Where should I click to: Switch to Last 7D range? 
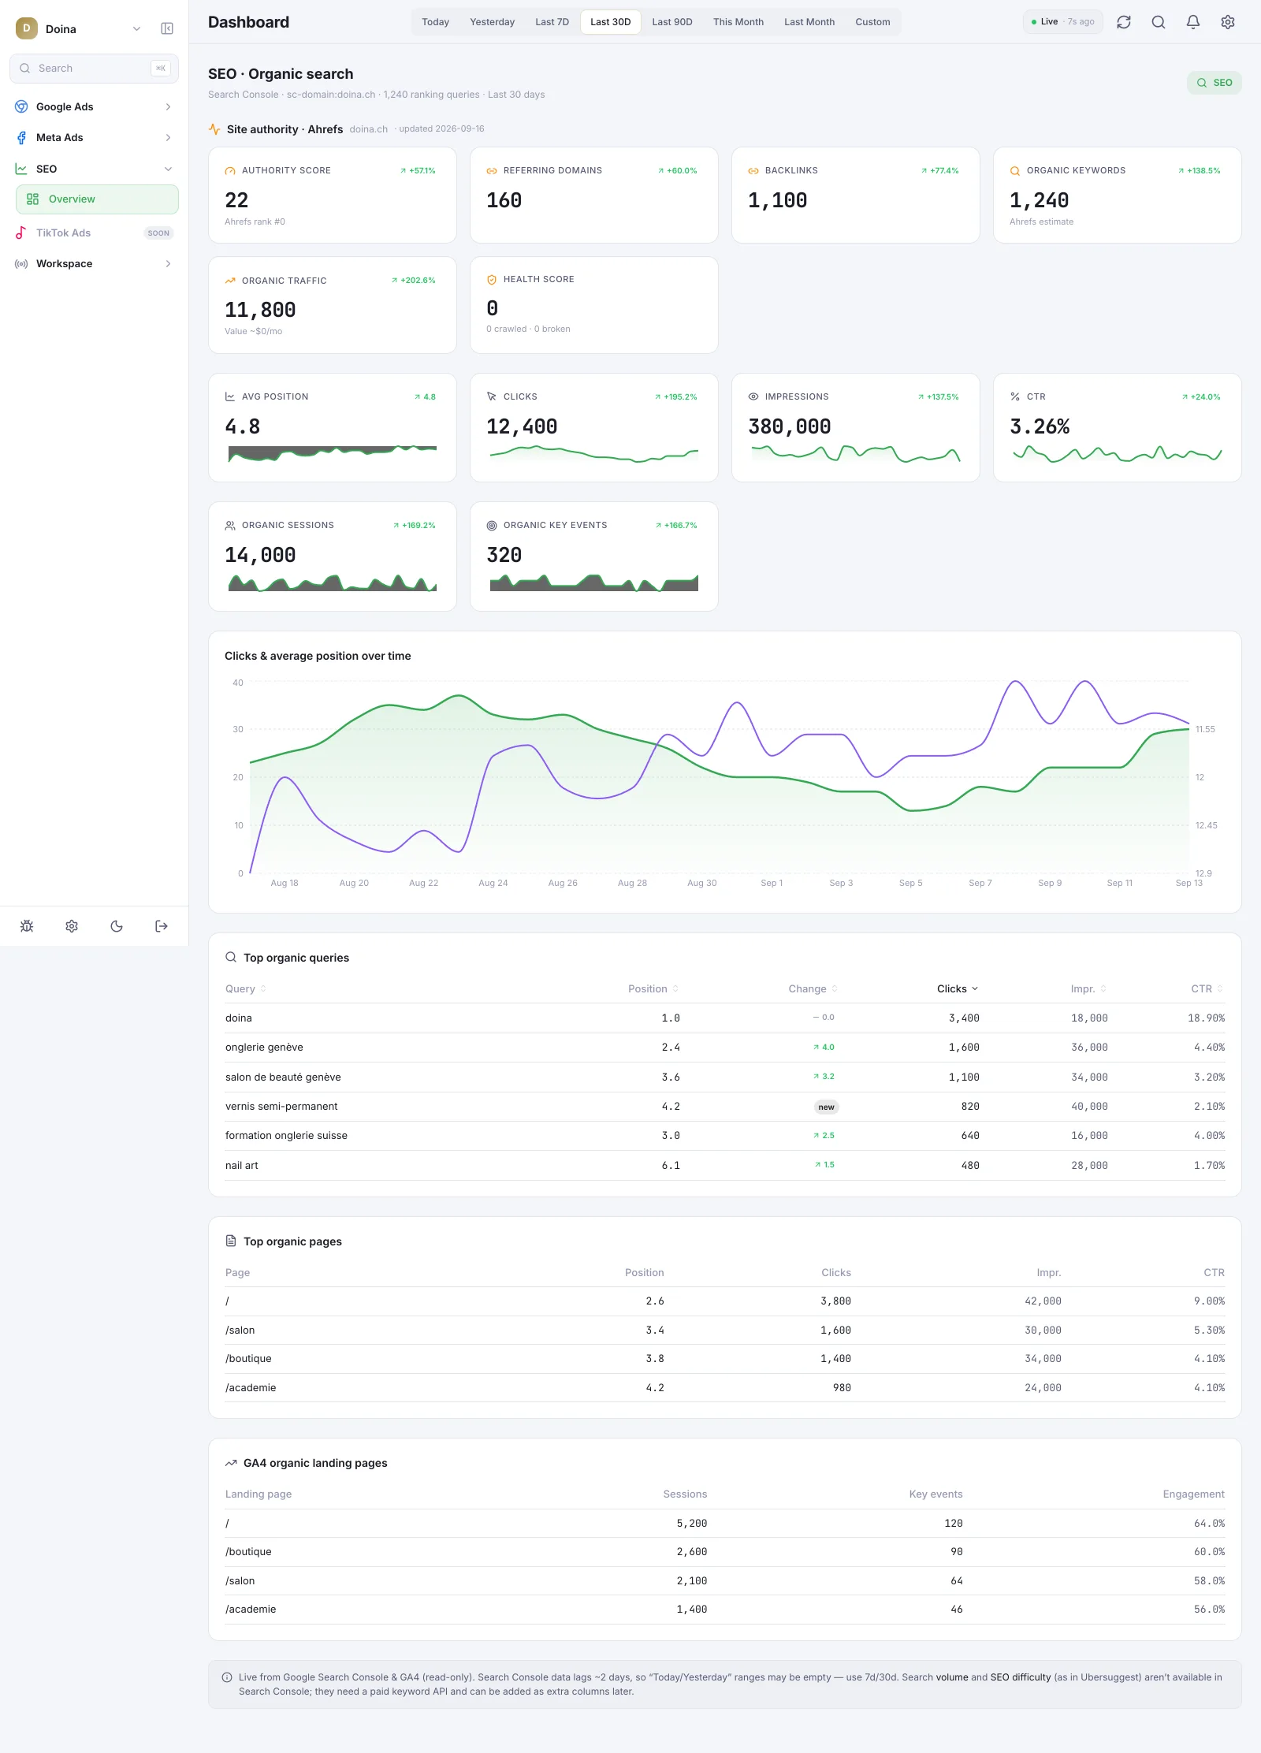(x=552, y=22)
